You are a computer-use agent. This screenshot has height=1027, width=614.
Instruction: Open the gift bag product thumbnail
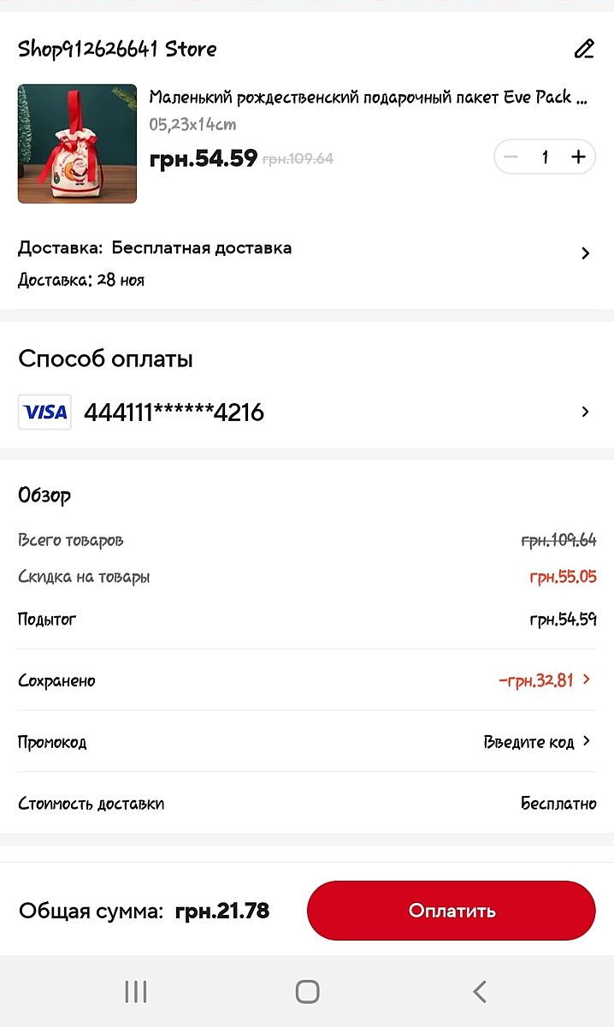[x=77, y=143]
